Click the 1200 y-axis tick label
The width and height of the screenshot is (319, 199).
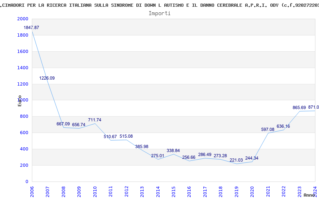pos(23,84)
